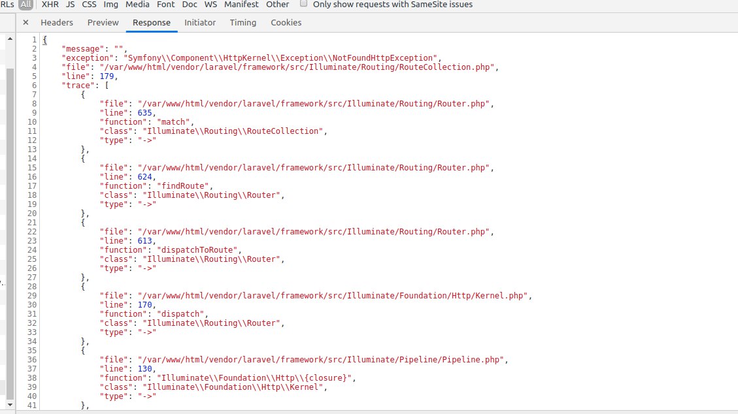The height and width of the screenshot is (414, 738).
Task: Click the scrollbar up arrow in request list
Action: [x=10, y=39]
